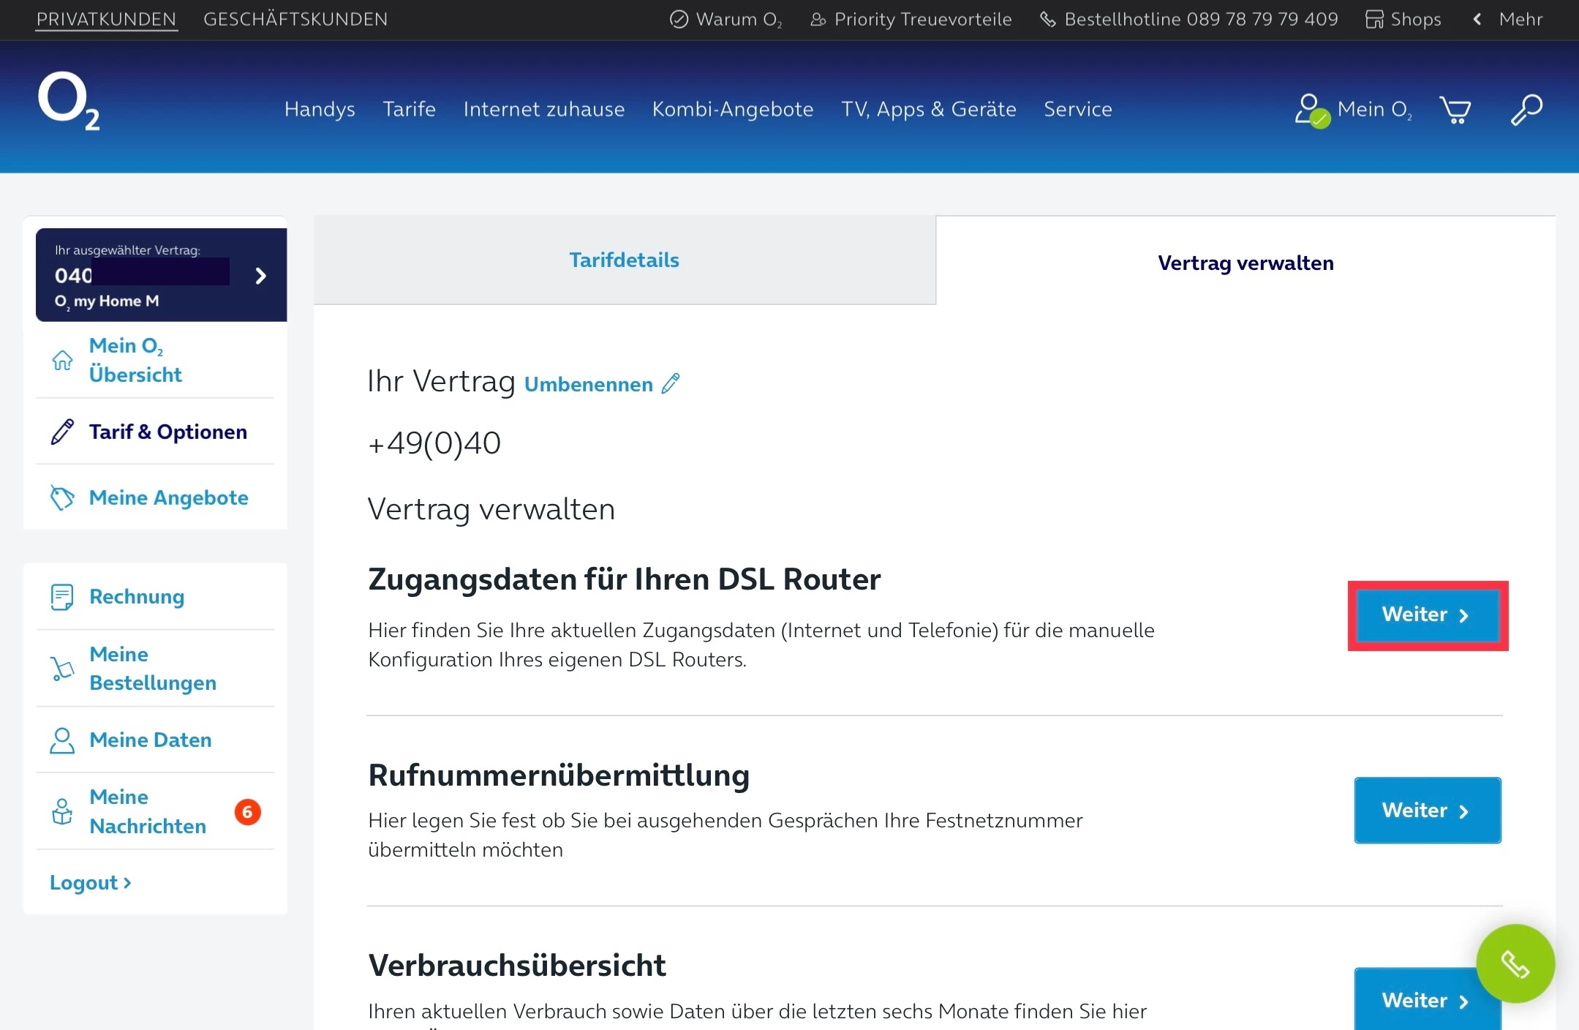
Task: Click the O2 logo
Action: click(x=68, y=101)
